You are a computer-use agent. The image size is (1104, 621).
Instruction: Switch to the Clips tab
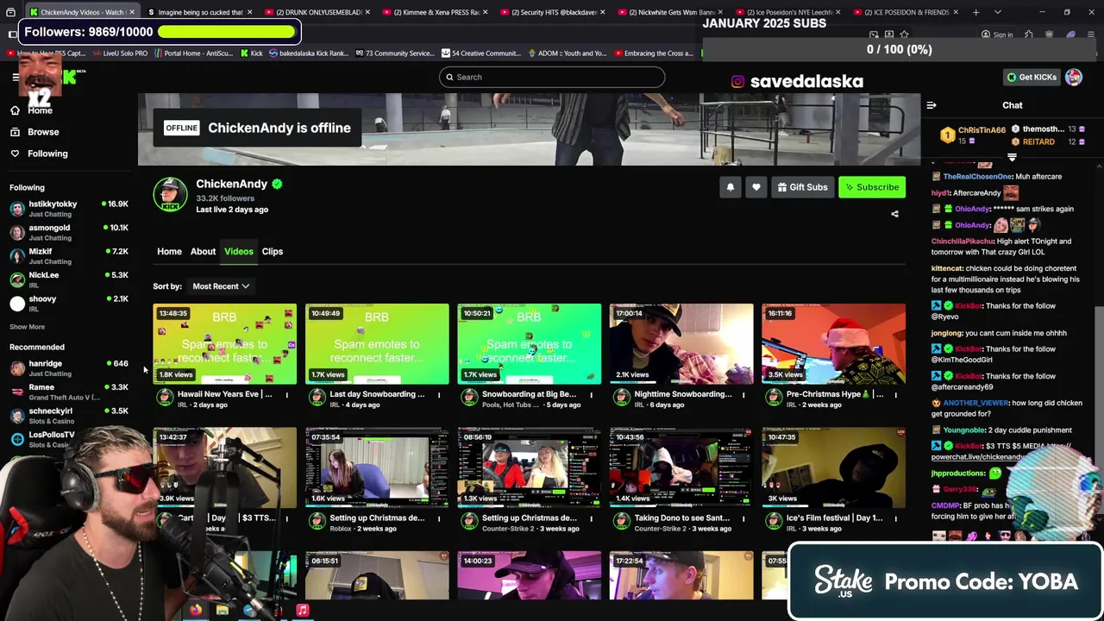[273, 252]
